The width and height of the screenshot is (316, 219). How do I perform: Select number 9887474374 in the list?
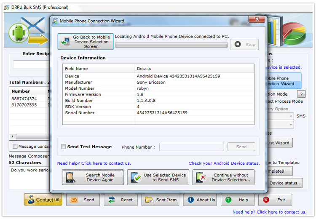coord(24,99)
